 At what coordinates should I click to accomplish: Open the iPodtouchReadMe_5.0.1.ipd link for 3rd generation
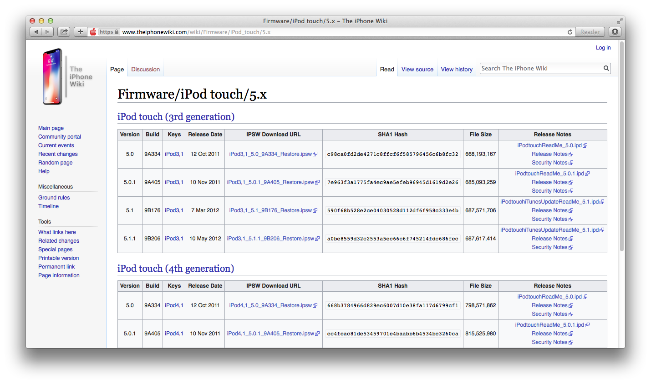(x=549, y=174)
